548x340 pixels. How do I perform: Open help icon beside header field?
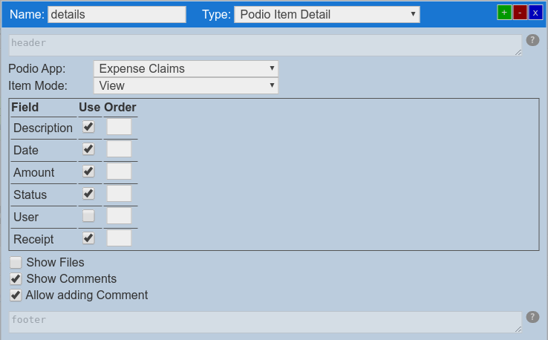[532, 40]
